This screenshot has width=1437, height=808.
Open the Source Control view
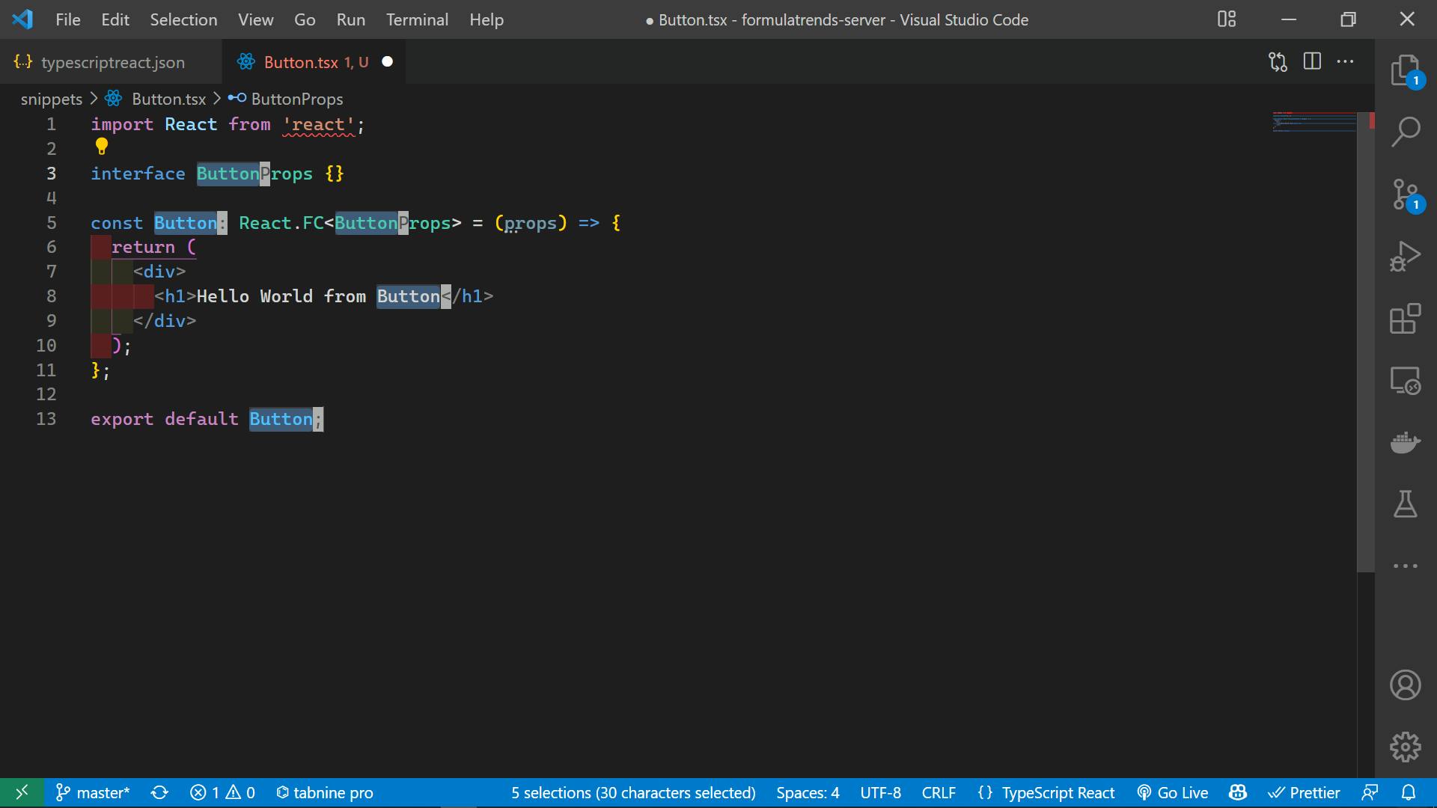click(x=1406, y=195)
